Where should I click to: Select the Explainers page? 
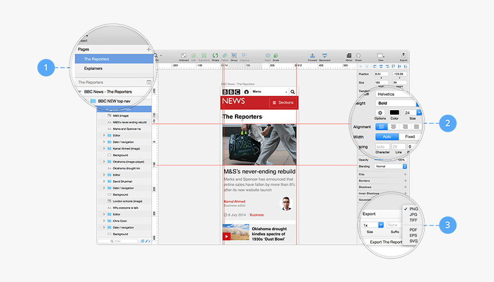point(114,69)
